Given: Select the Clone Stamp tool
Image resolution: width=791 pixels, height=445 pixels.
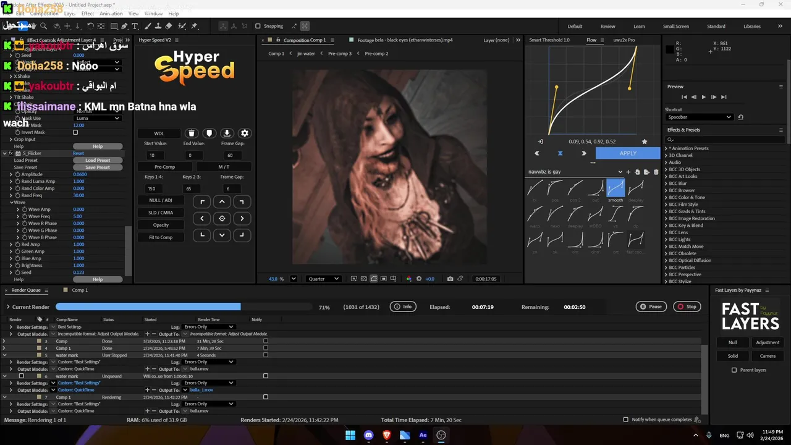Looking at the screenshot, I should (x=158, y=26).
